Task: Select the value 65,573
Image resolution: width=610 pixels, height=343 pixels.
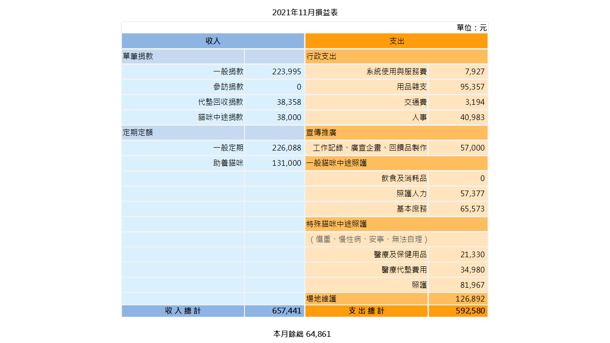Action: pos(473,209)
